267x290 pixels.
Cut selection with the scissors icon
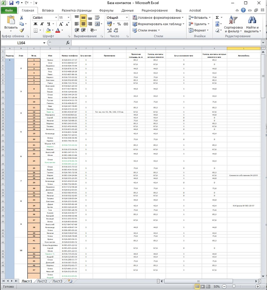pos(22,18)
